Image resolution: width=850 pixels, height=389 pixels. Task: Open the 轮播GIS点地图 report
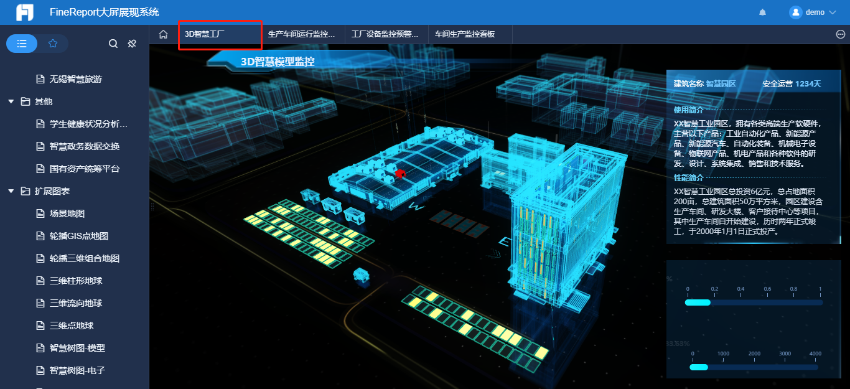pyautogui.click(x=79, y=236)
